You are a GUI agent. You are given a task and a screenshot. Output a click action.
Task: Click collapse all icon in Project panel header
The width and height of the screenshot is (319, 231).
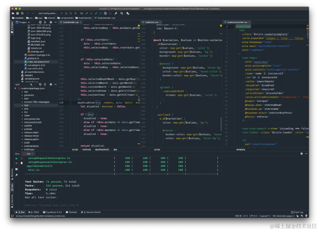pos(45,22)
